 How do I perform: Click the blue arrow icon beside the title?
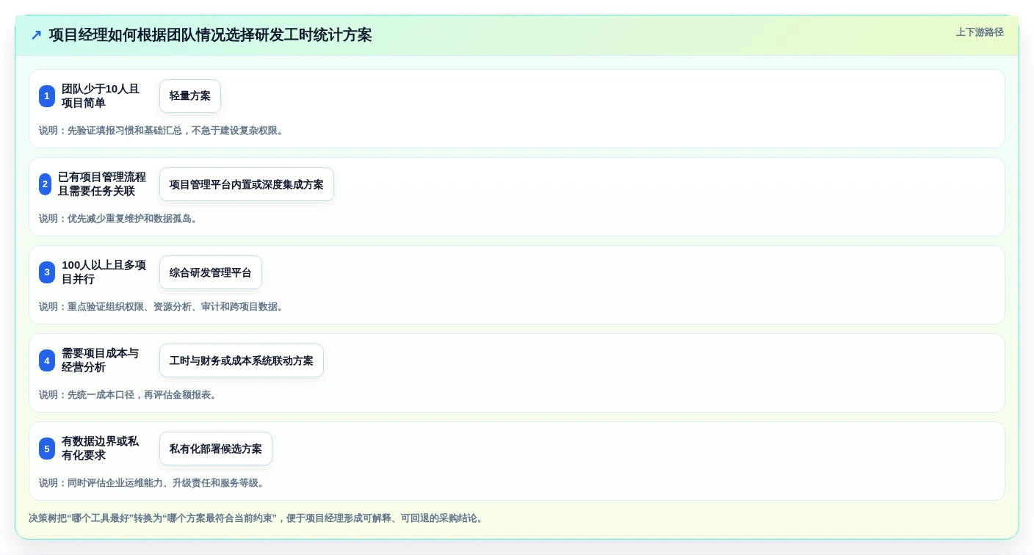(36, 35)
